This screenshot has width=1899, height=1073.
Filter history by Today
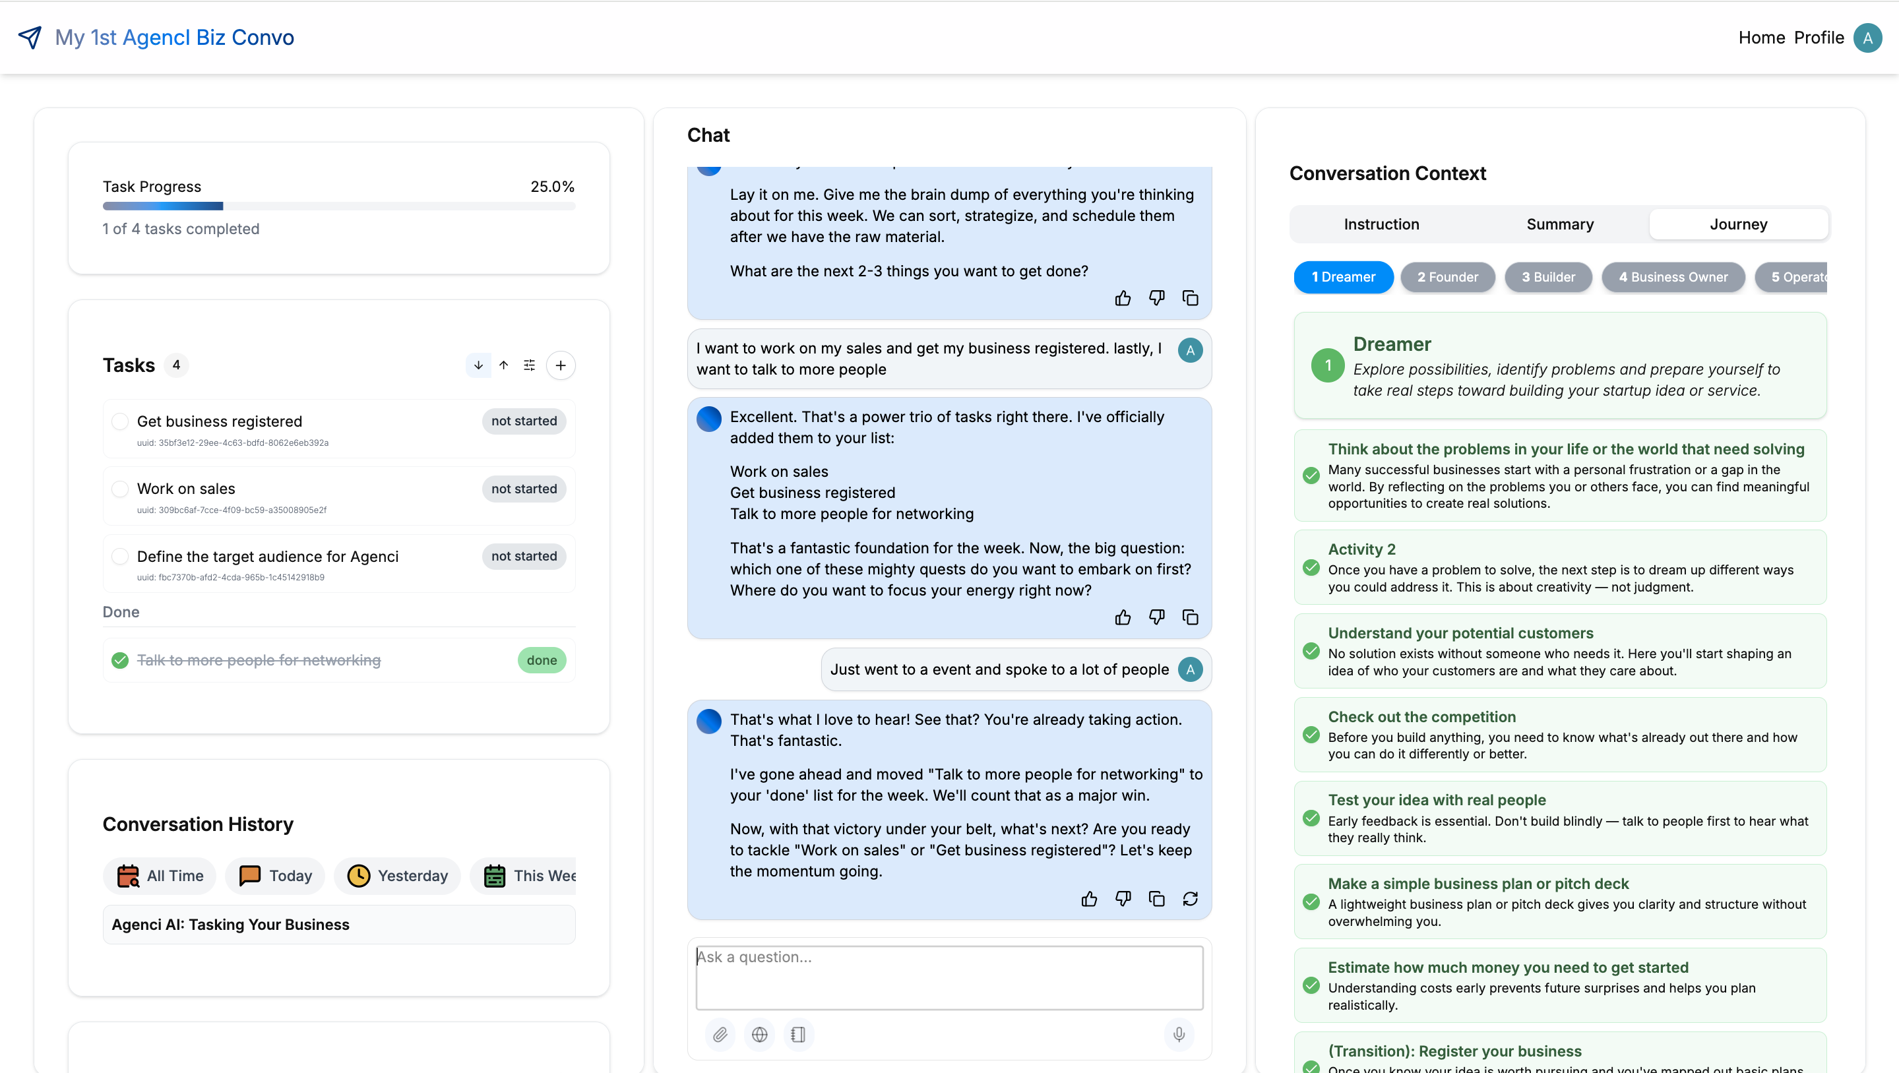pos(275,876)
